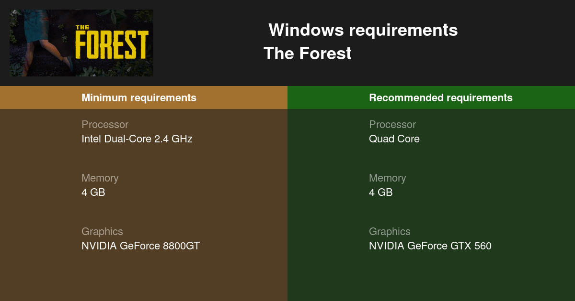
Task: Select NVIDIA GeForce 8800GT text
Action: click(140, 246)
